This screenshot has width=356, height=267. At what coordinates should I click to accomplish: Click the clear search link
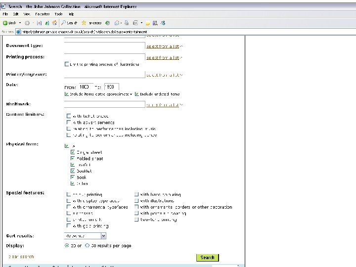point(21,257)
